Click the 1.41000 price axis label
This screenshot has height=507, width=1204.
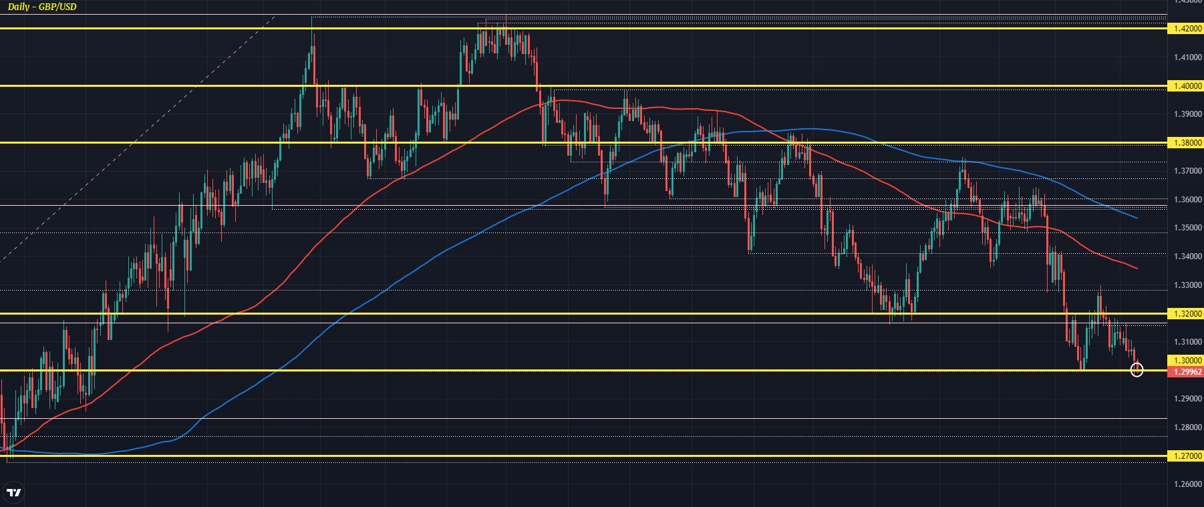1187,57
